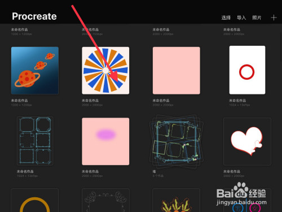This screenshot has width=282, height=212.
Task: Open the plain pink canvas thumbnail
Action: pos(177,71)
